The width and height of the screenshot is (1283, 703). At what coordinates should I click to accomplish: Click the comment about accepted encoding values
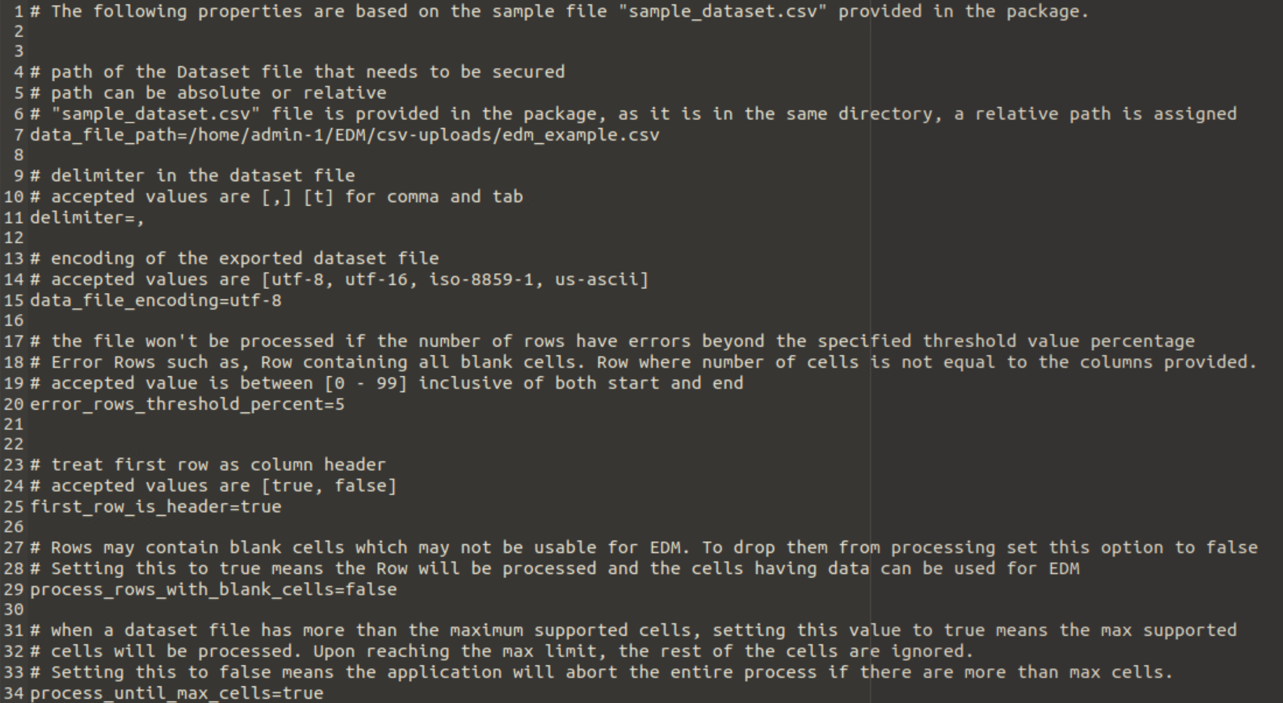tap(339, 280)
